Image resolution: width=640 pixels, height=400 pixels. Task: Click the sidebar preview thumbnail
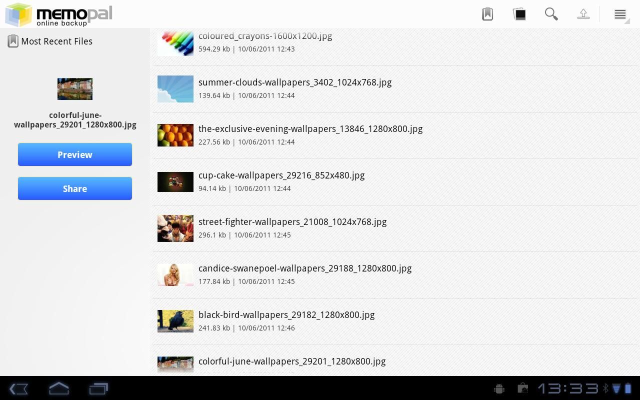[x=75, y=89]
